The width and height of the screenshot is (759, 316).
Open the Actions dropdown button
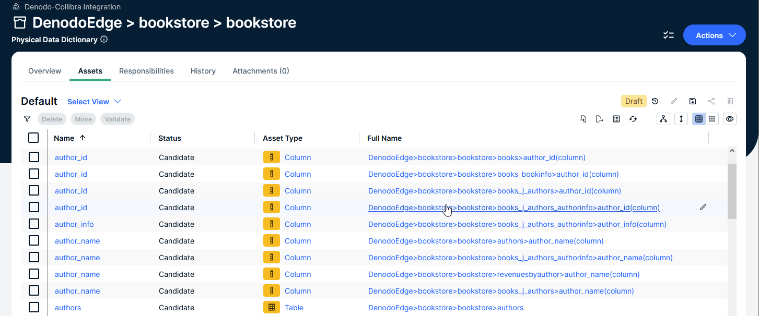point(714,35)
